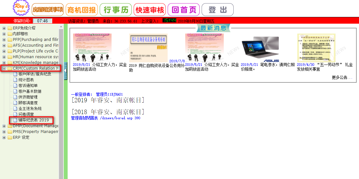This screenshot has height=179, width=359.
Task: Go to 快速审核 quick review
Action: point(150,10)
